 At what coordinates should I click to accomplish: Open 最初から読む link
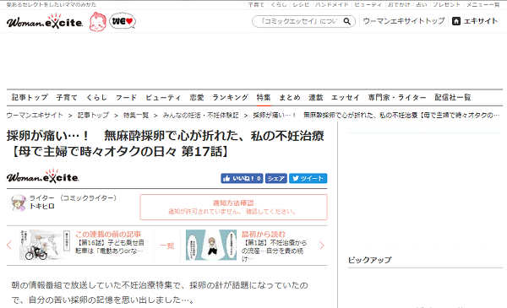tap(264, 234)
